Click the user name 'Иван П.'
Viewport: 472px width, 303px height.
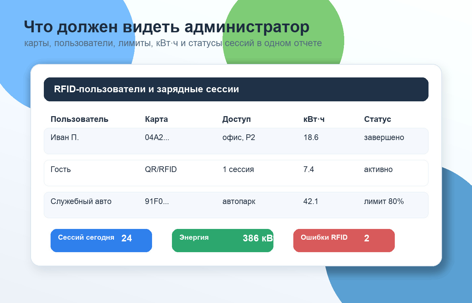pyautogui.click(x=65, y=137)
